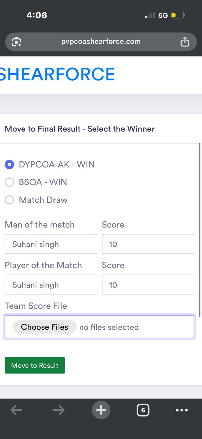Click the Choose Files button
The width and height of the screenshot is (202, 439).
[45, 327]
